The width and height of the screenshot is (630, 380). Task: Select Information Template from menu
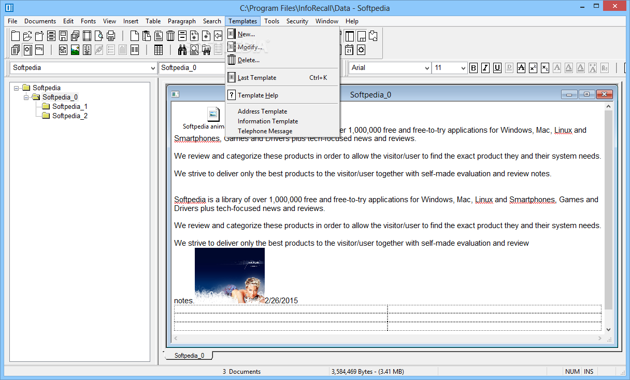tap(268, 121)
